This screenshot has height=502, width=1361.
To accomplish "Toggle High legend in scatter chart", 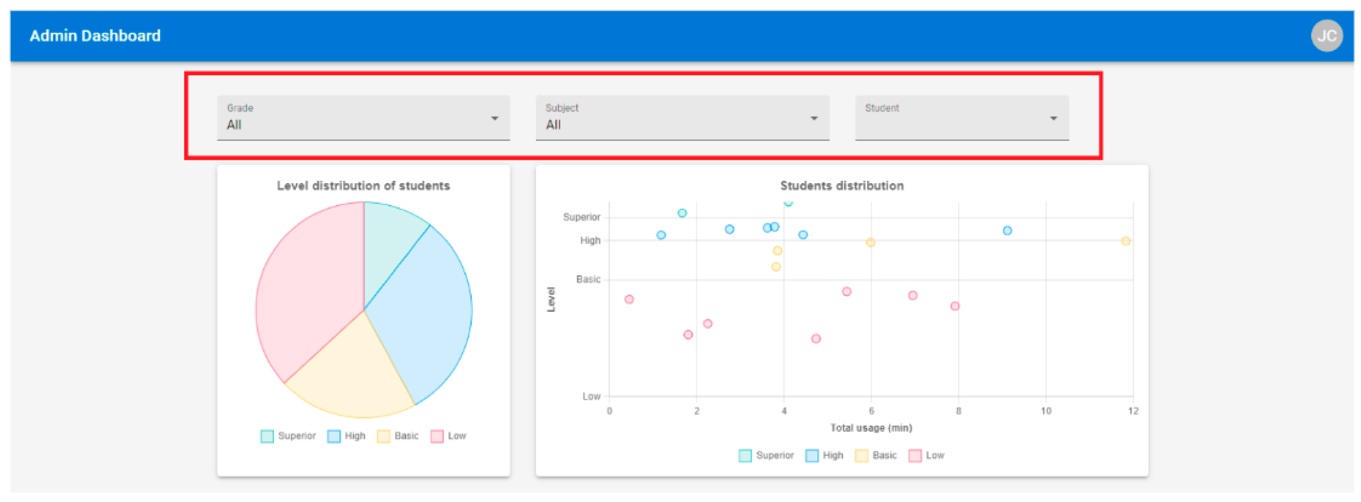I will [824, 455].
